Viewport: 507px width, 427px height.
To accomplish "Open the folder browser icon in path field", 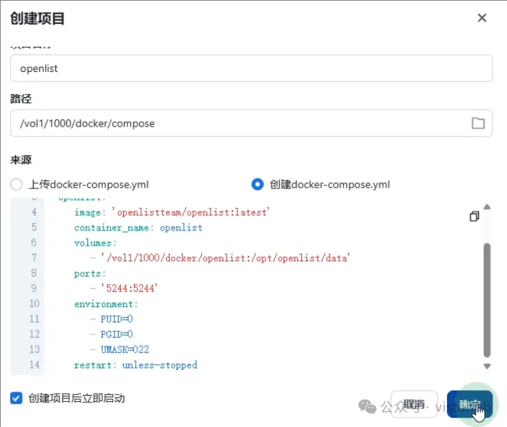I will (478, 123).
